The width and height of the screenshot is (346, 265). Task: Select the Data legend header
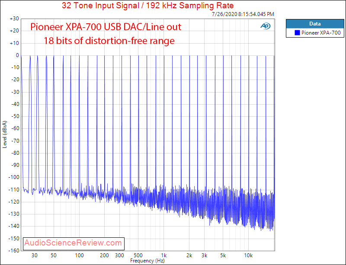click(315, 24)
